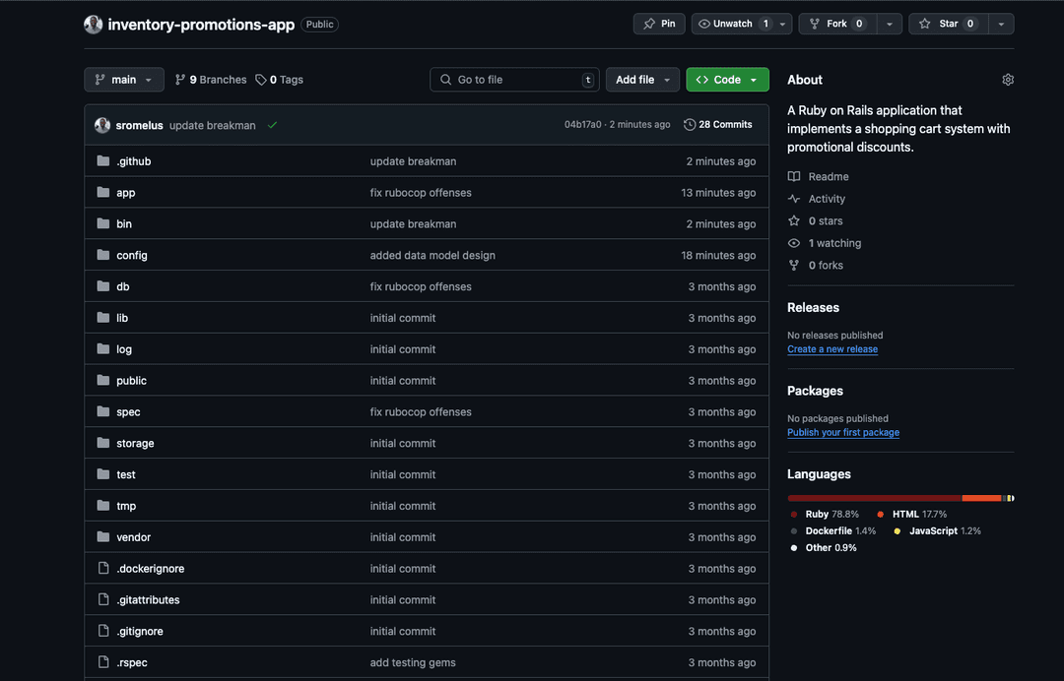Open the Readme link in About
1064x681 pixels.
(828, 177)
